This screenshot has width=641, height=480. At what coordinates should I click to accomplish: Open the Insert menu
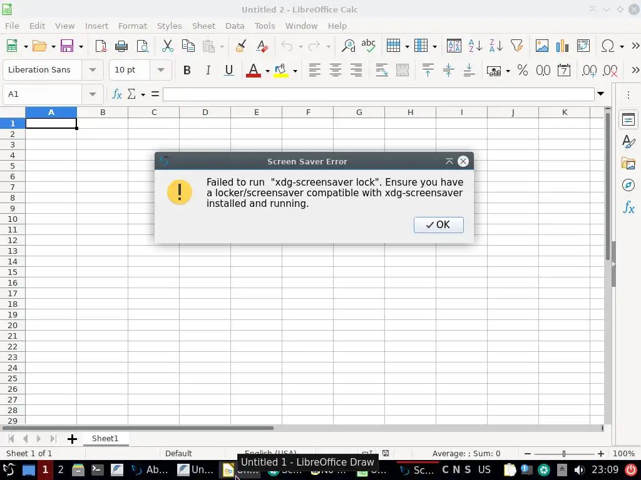point(96,26)
